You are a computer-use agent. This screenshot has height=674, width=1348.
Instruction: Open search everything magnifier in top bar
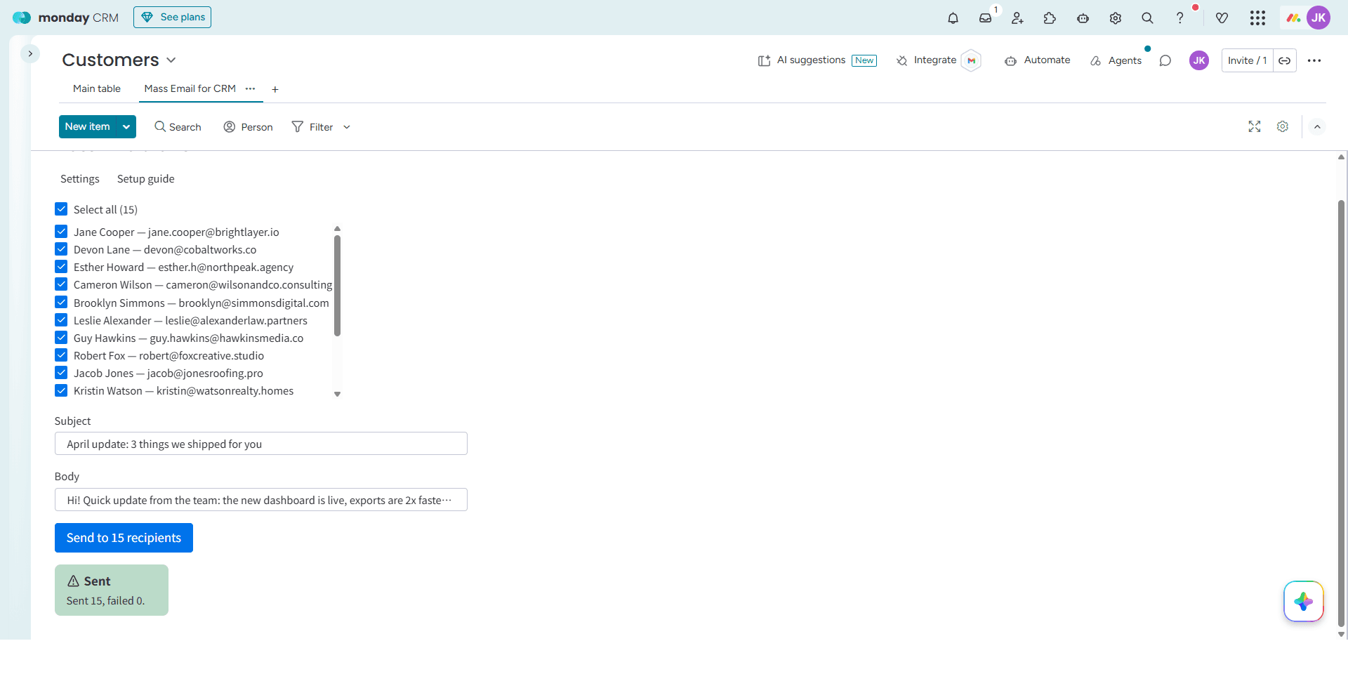point(1147,18)
